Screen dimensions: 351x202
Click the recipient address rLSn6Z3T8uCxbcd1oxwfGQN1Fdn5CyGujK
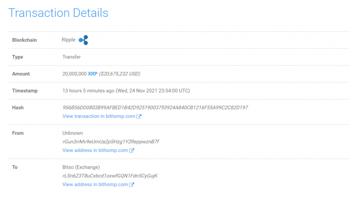pos(110,176)
